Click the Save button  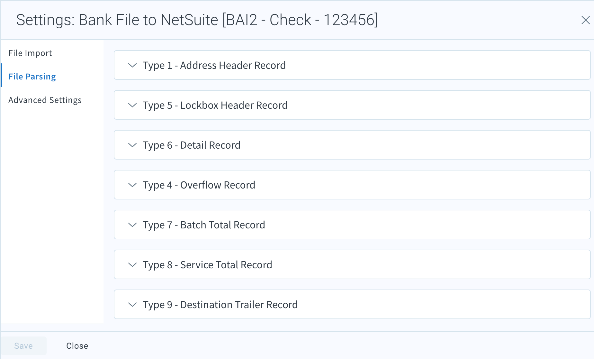pyautogui.click(x=23, y=346)
